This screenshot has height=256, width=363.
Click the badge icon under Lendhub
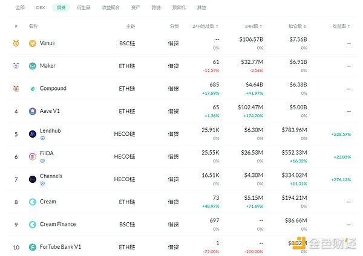pyautogui.click(x=42, y=138)
